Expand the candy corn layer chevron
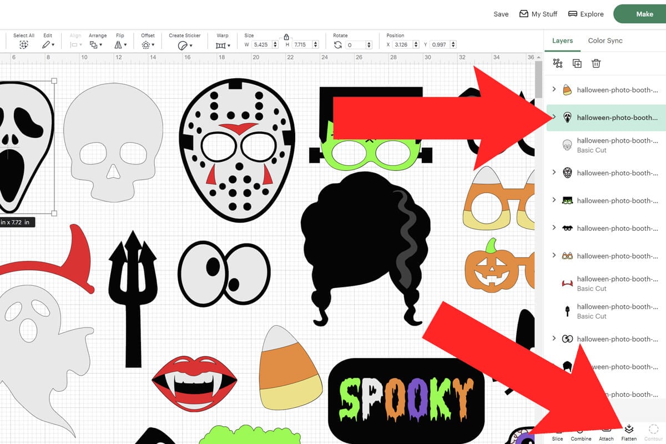The height and width of the screenshot is (444, 666). (x=553, y=89)
